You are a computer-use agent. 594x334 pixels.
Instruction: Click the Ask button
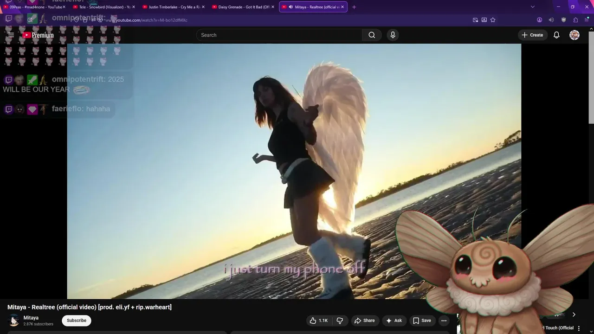click(x=394, y=321)
